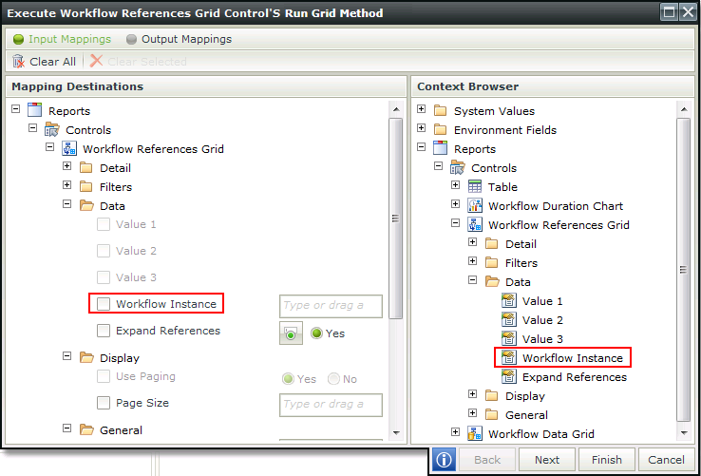Viewport: 701px width, 476px height.
Task: Click Expand References property icon in Context Browser
Action: coord(509,376)
